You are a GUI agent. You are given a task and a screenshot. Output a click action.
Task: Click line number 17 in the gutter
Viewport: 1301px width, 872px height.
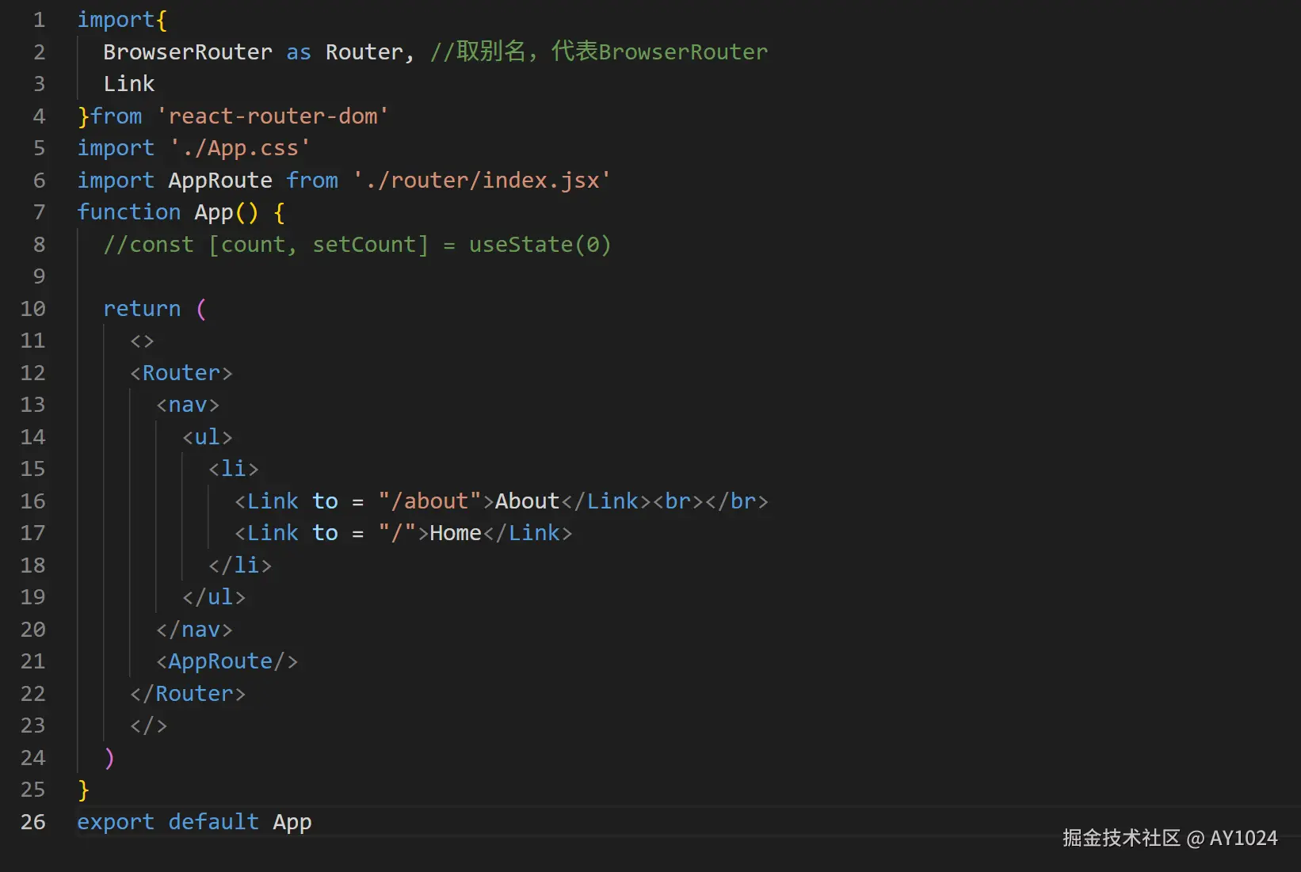[x=32, y=533]
